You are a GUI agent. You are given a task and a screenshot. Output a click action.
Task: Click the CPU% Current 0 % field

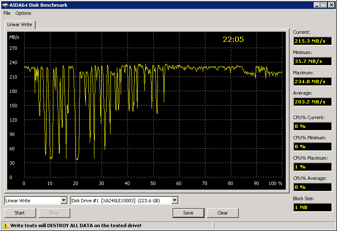tap(312, 126)
